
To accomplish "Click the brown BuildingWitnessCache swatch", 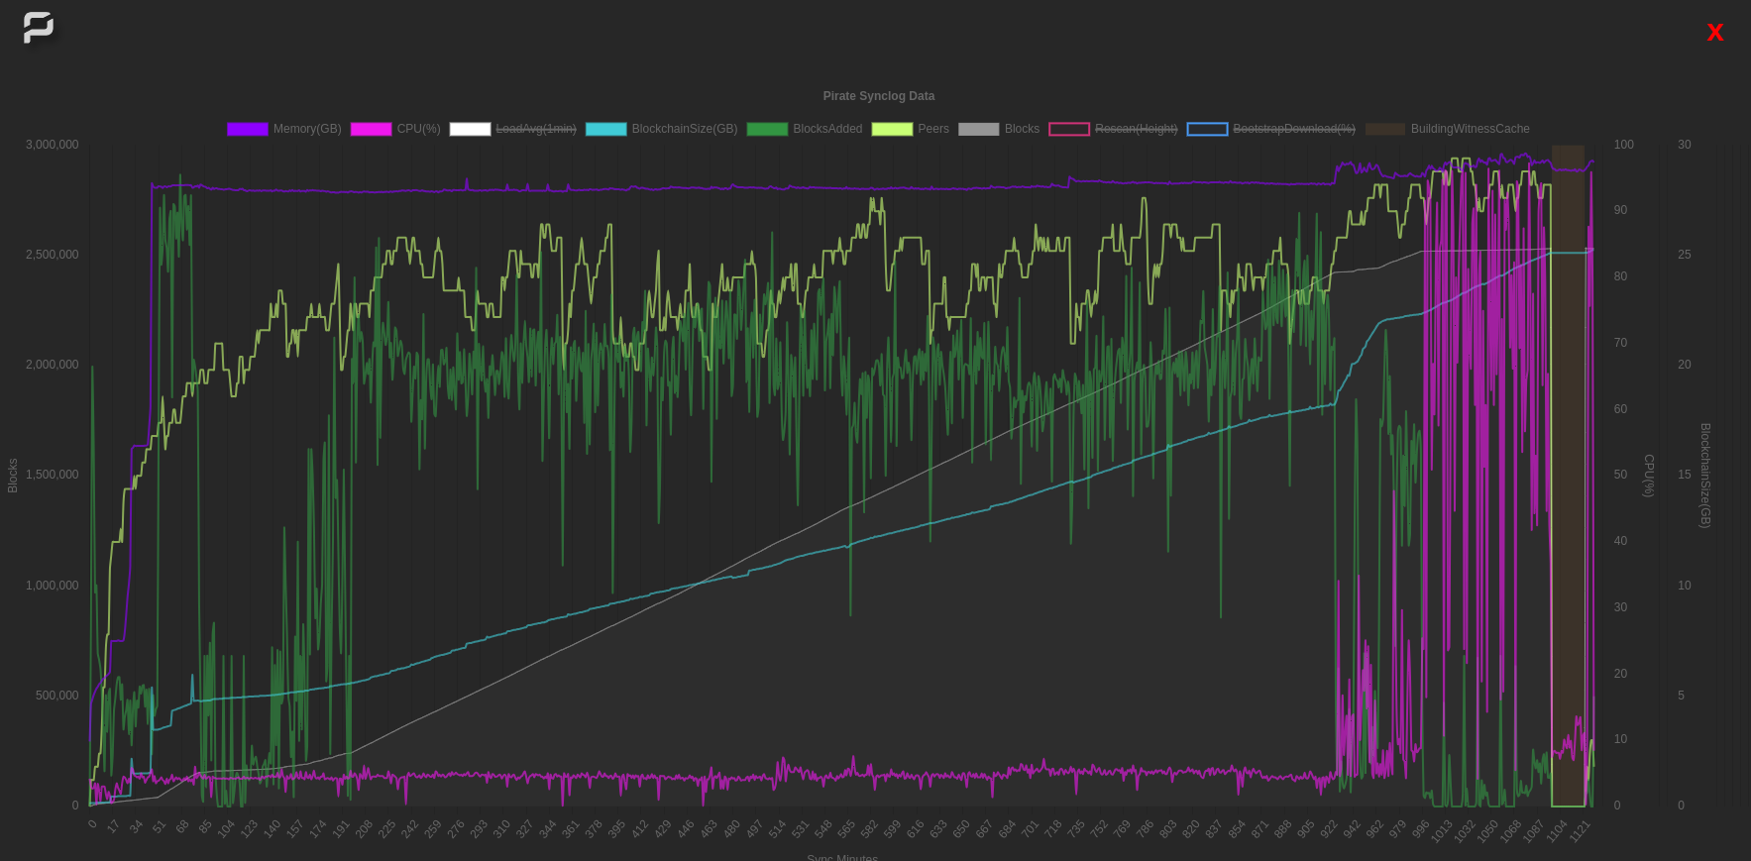I will point(1385,129).
